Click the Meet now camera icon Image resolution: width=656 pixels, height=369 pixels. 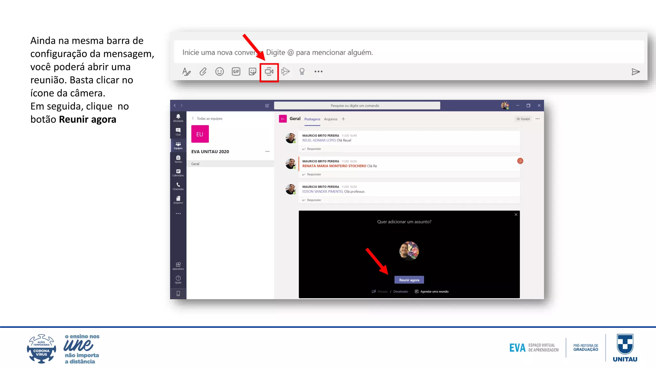click(269, 72)
